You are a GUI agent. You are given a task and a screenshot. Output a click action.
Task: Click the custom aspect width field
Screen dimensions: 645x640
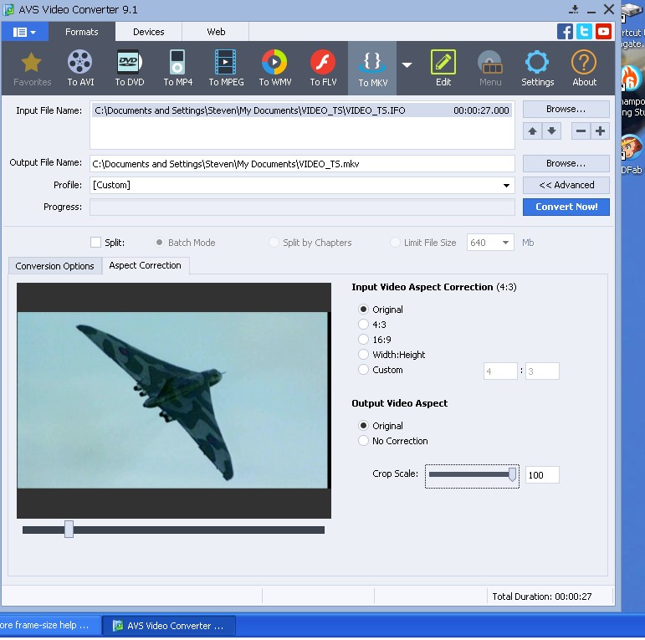pos(500,371)
